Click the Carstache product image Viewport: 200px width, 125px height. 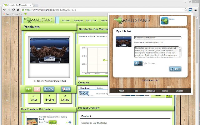[49, 51]
